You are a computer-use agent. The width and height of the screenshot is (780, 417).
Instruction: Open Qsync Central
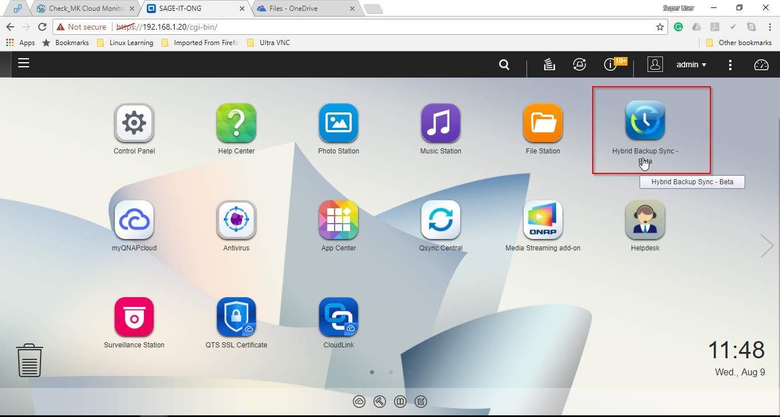440,220
